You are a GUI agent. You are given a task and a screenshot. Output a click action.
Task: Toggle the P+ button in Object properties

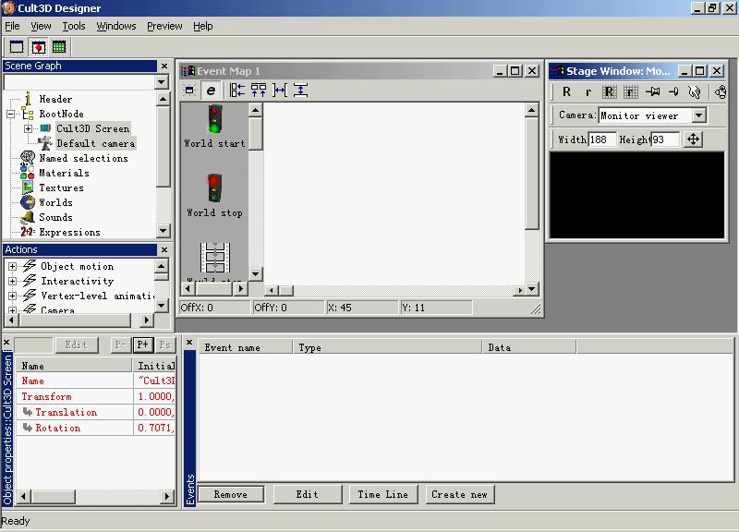coord(143,345)
